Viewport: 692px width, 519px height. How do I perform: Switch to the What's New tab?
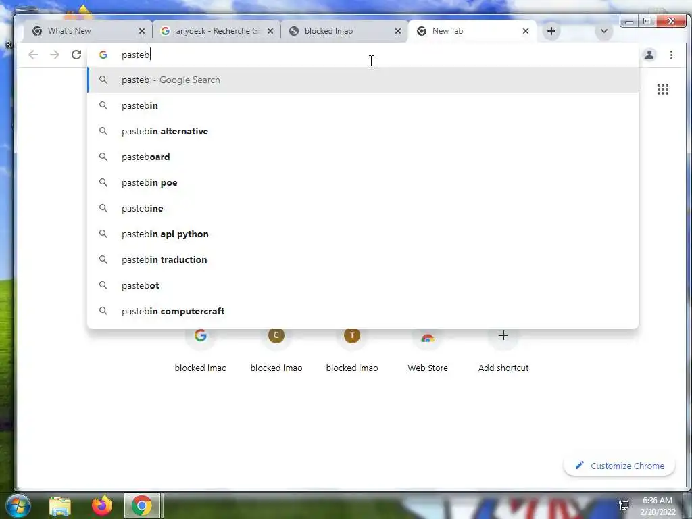click(89, 31)
